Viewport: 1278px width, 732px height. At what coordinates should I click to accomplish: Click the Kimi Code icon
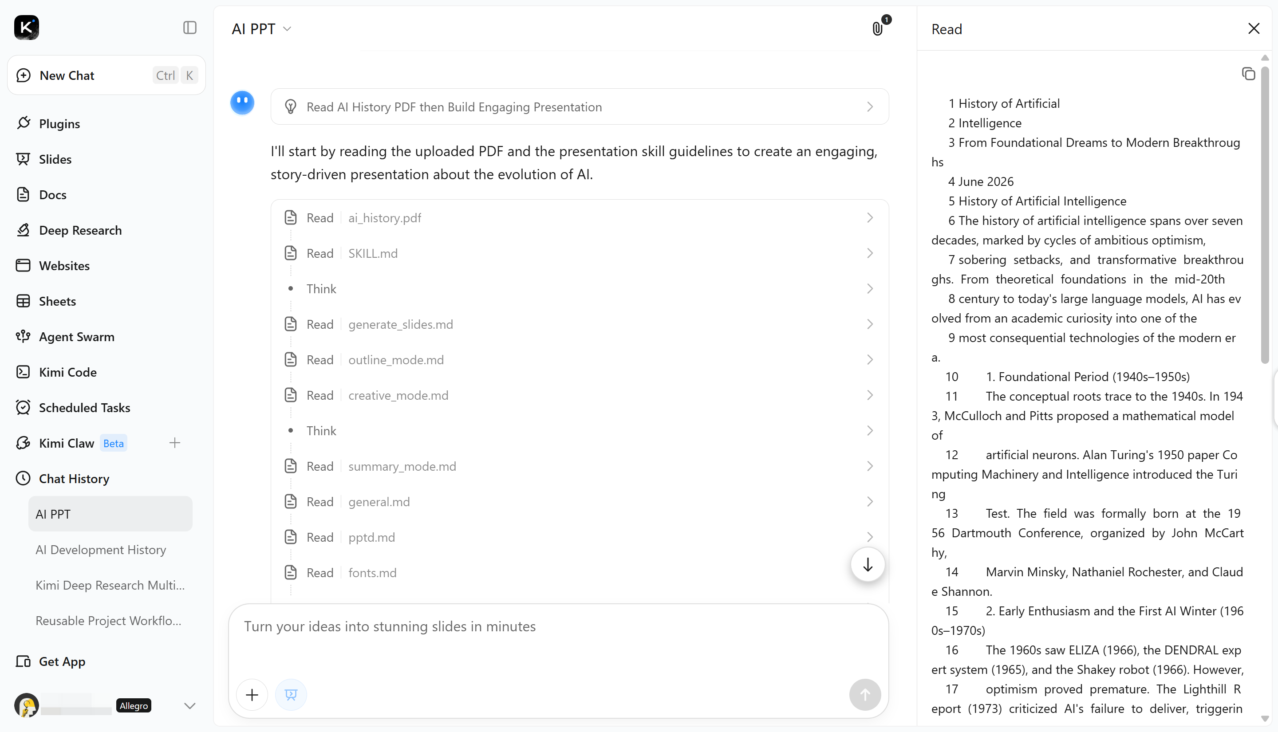tap(23, 372)
